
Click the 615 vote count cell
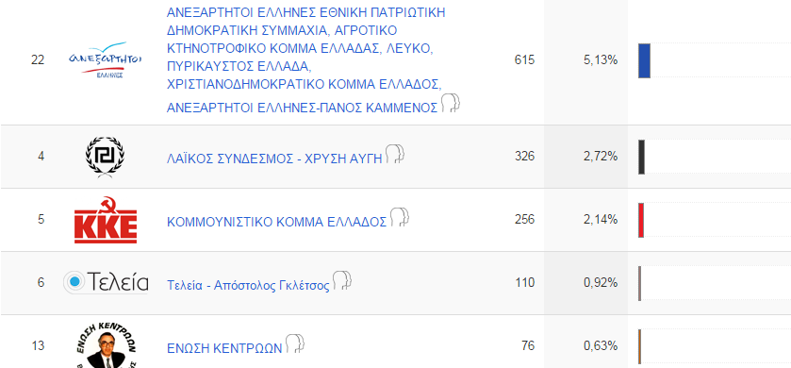point(524,60)
